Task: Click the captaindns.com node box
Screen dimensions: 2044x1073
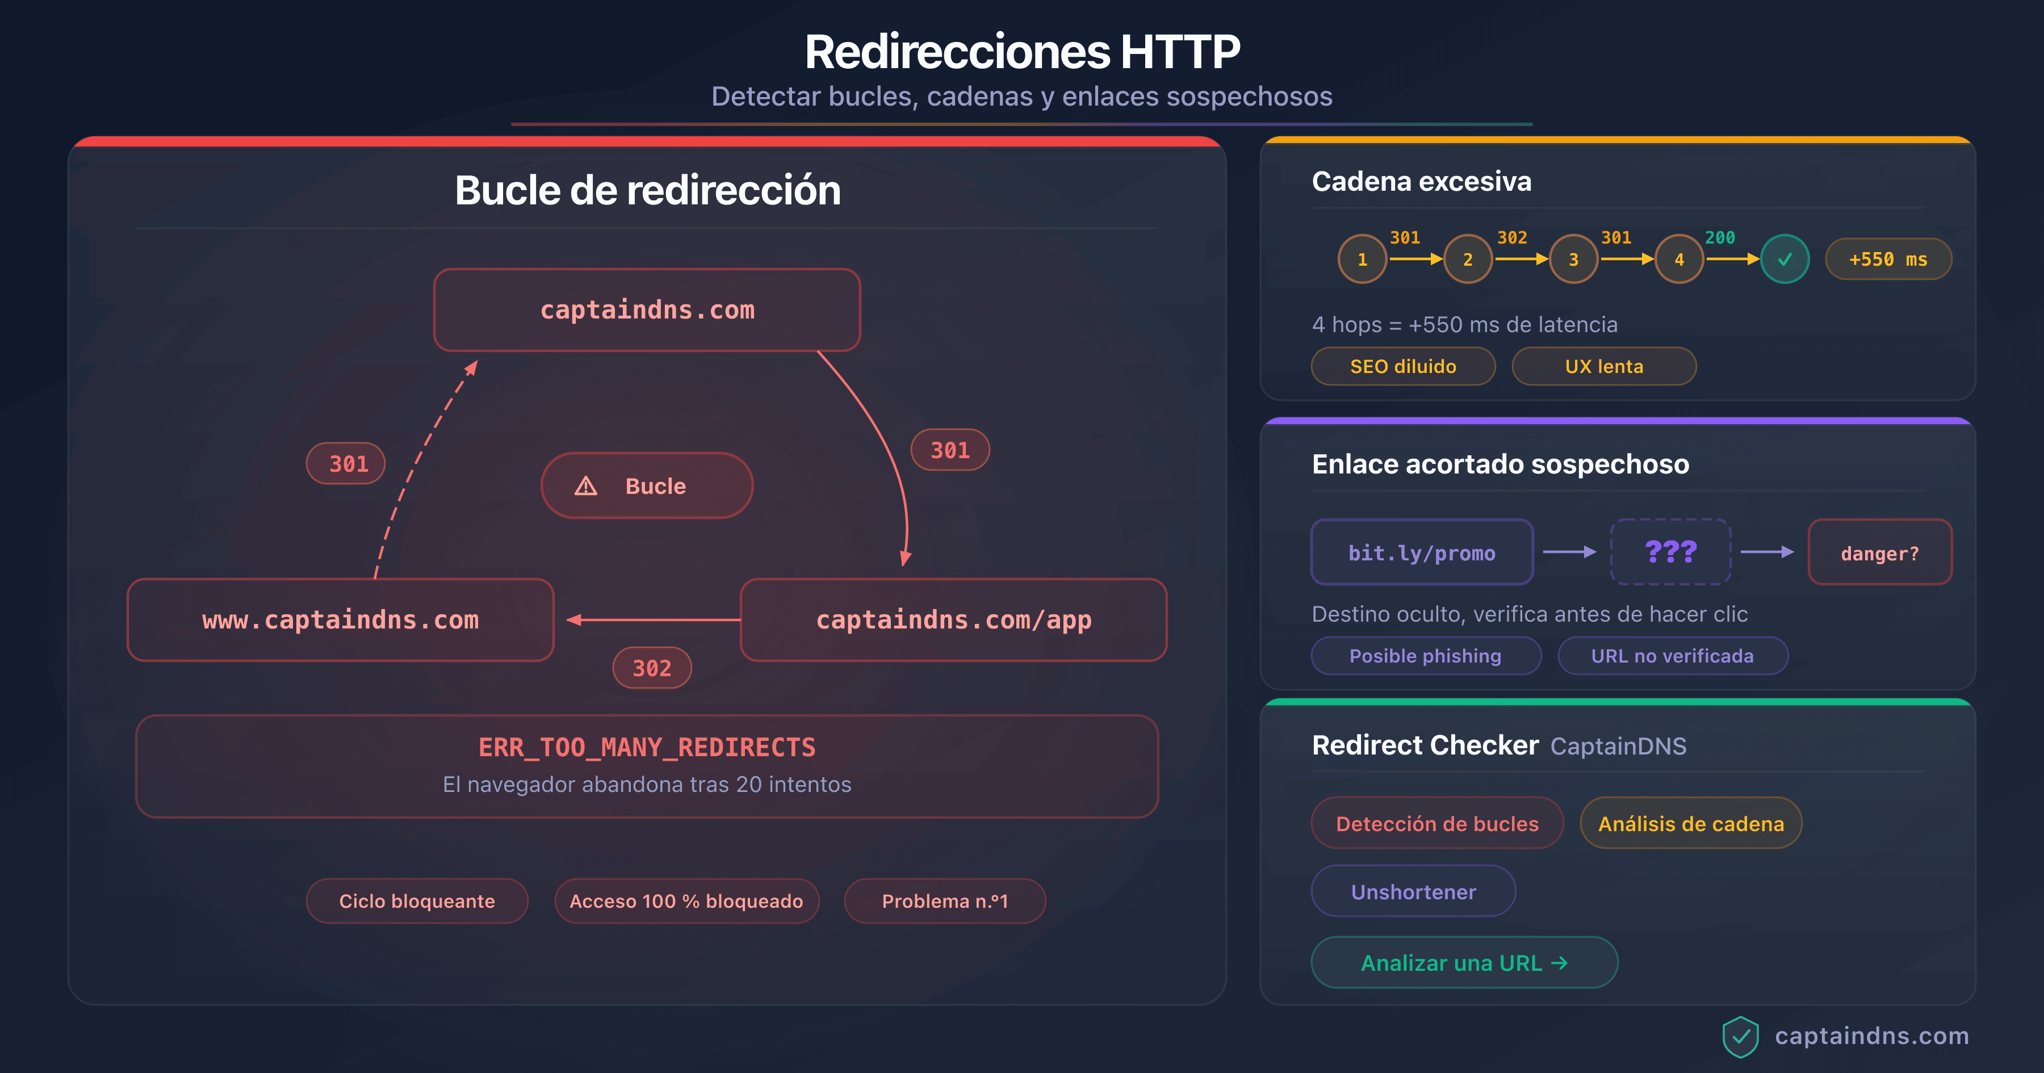Action: tap(647, 309)
